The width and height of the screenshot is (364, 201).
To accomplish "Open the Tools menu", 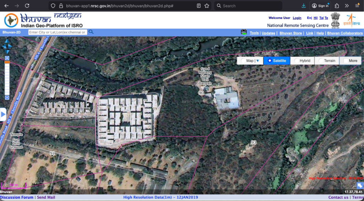I will (254, 33).
